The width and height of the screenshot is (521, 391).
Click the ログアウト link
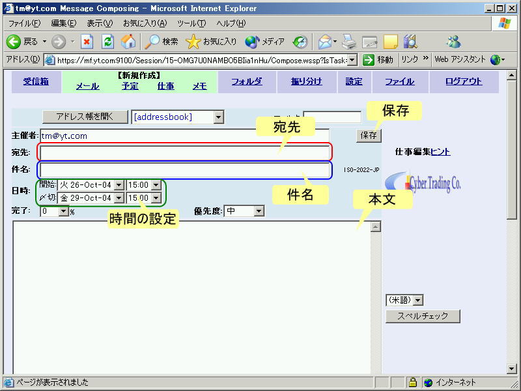[464, 82]
